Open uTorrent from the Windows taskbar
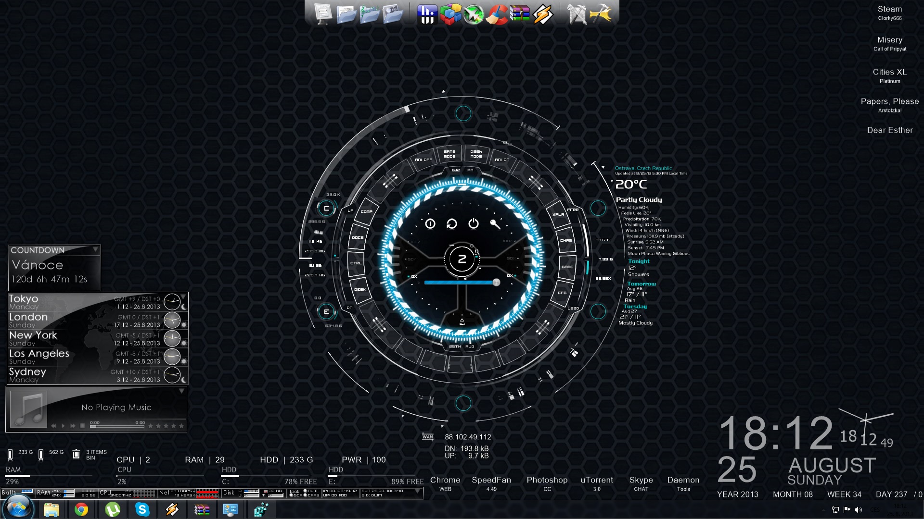This screenshot has height=519, width=924. coord(112,509)
